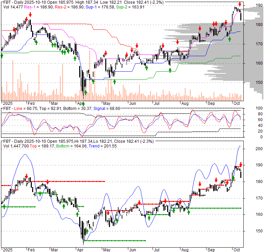
Task: Click the 40 label on the oscillator axis
Action: point(260,125)
